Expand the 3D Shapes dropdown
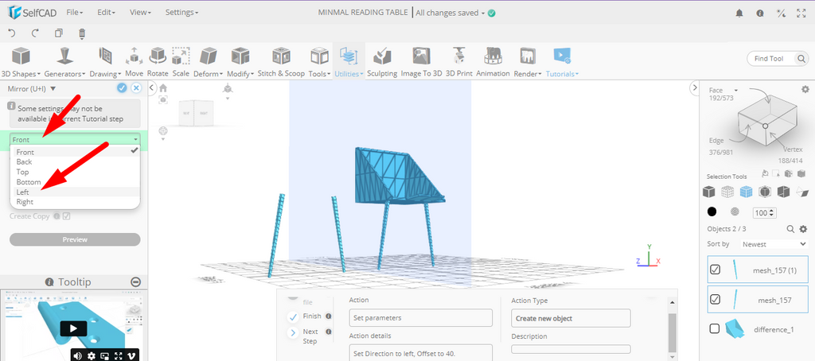 pyautogui.click(x=21, y=62)
